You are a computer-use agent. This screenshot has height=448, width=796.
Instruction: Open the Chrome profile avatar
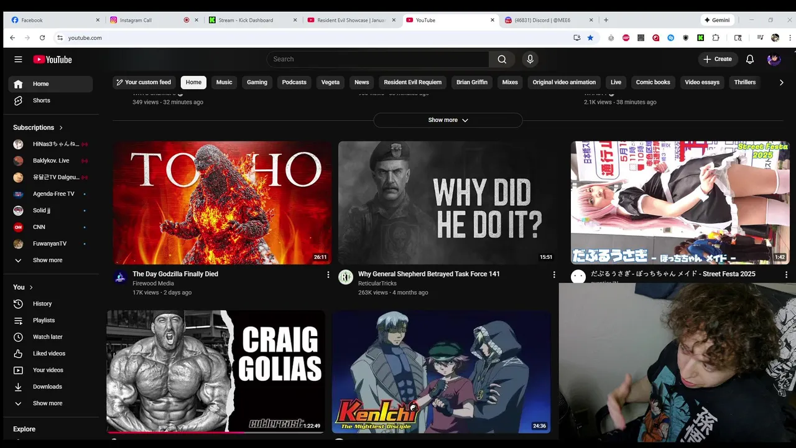point(775,38)
